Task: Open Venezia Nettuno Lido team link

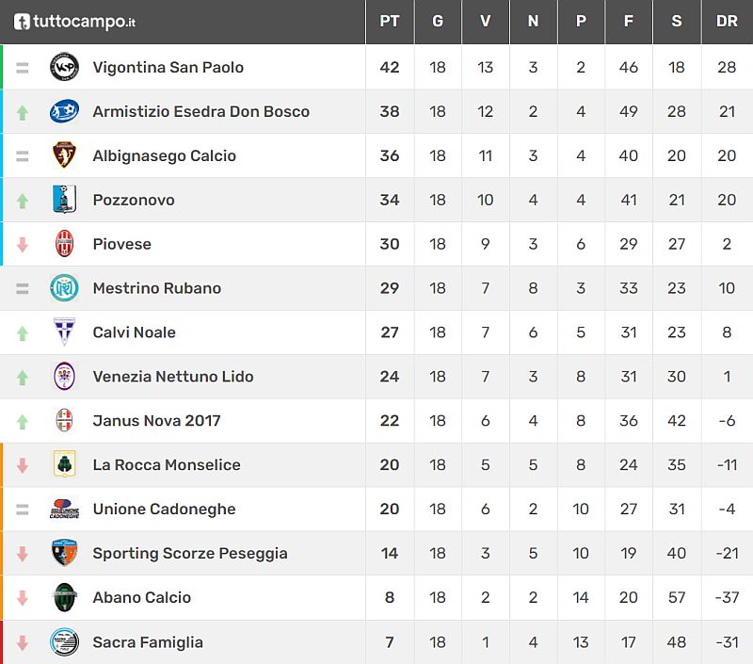Action: coord(172,377)
